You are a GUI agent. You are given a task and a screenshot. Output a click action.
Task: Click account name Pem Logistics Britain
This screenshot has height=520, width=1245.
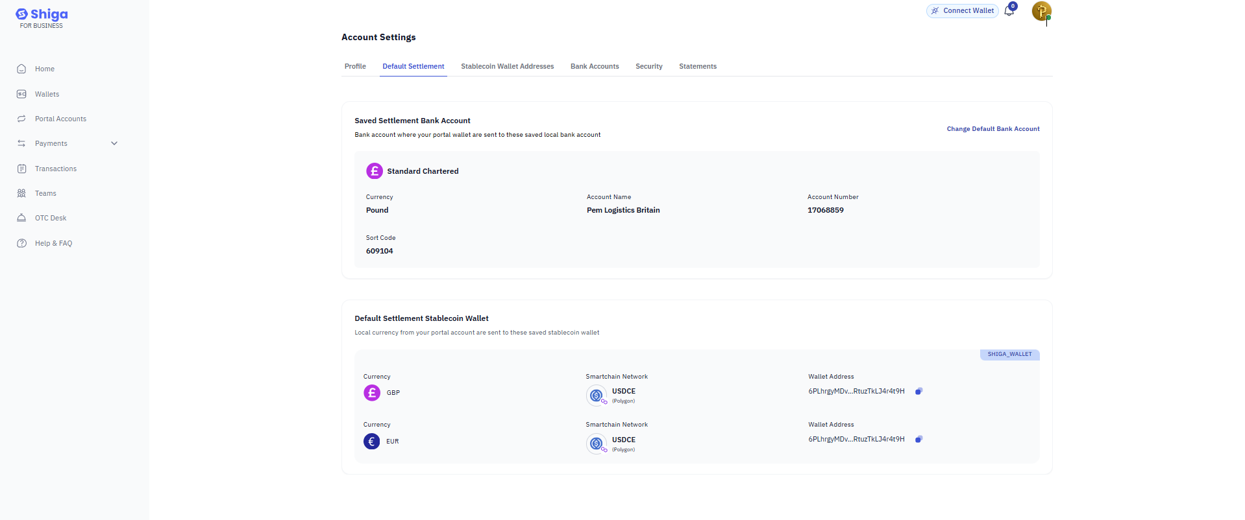click(x=623, y=210)
